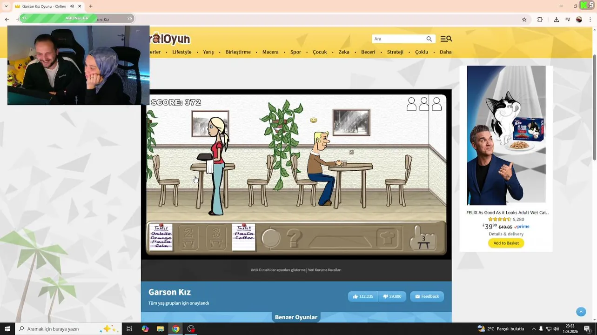
Task: Open the Zeka category
Action: (344, 52)
